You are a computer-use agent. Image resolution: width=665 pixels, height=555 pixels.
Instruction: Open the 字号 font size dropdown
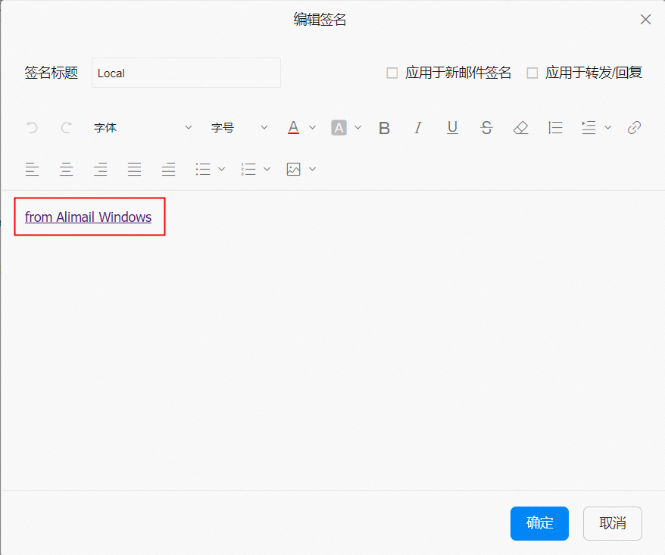tap(239, 128)
